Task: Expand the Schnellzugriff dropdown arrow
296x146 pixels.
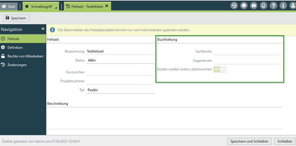Action: 56,8
